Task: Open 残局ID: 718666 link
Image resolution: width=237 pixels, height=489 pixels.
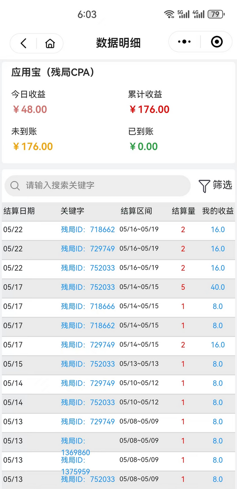Action: (88, 306)
